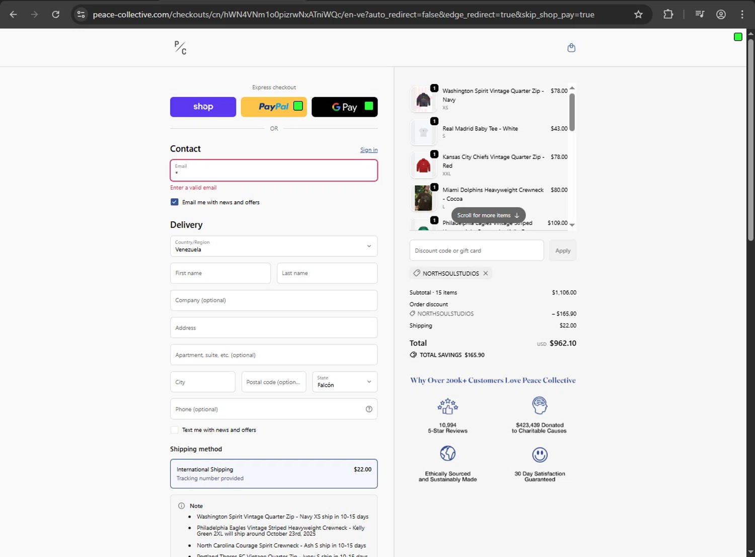Click Discount code or gift card field
The image size is (755, 557).
[x=477, y=251]
